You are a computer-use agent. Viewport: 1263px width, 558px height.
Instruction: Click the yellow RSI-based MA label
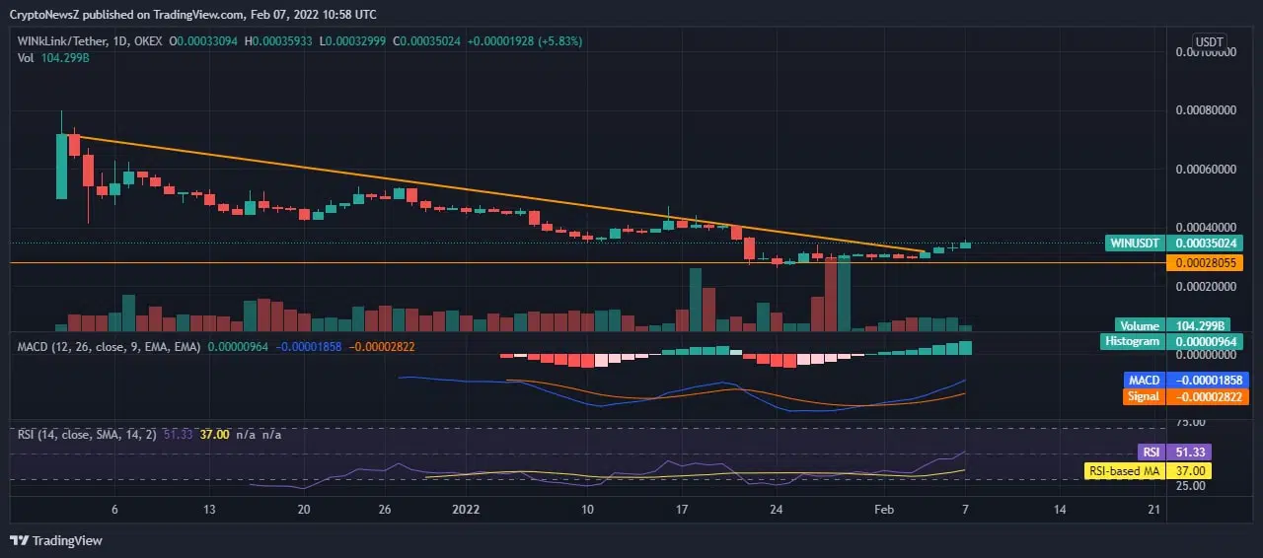(x=1123, y=471)
